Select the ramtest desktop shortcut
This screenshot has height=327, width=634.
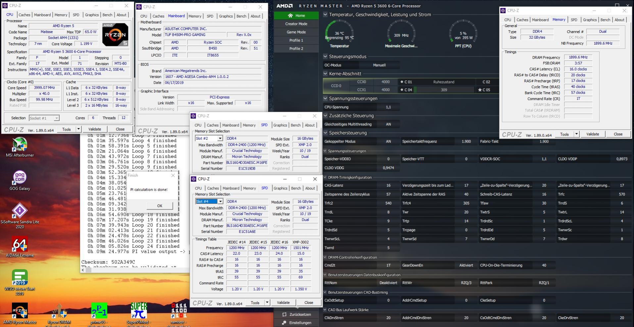click(x=179, y=314)
